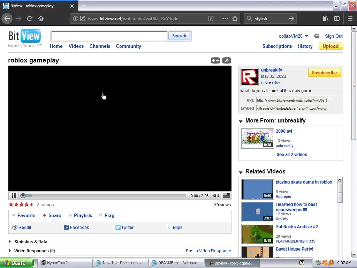Select the Share tab below video
This screenshot has width=357, height=268.
pyautogui.click(x=52, y=215)
